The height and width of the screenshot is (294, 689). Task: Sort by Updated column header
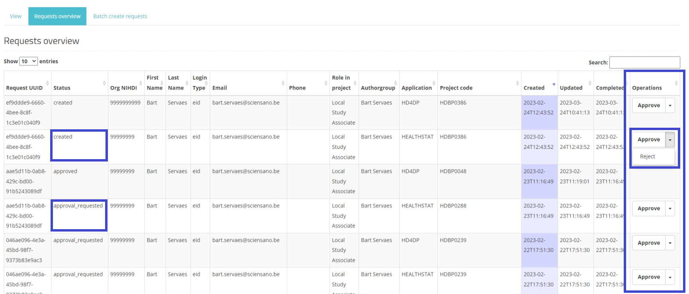(571, 88)
